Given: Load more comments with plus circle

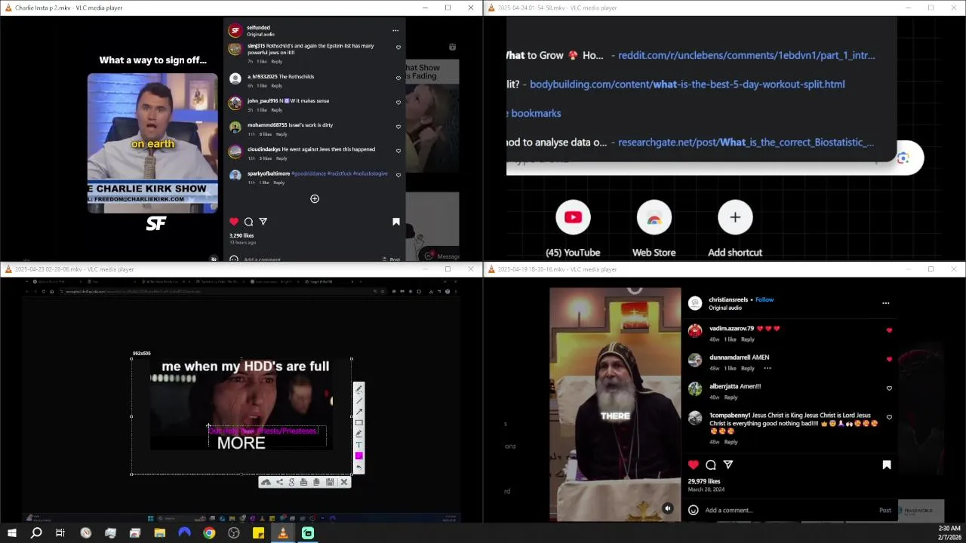Looking at the screenshot, I should point(315,199).
